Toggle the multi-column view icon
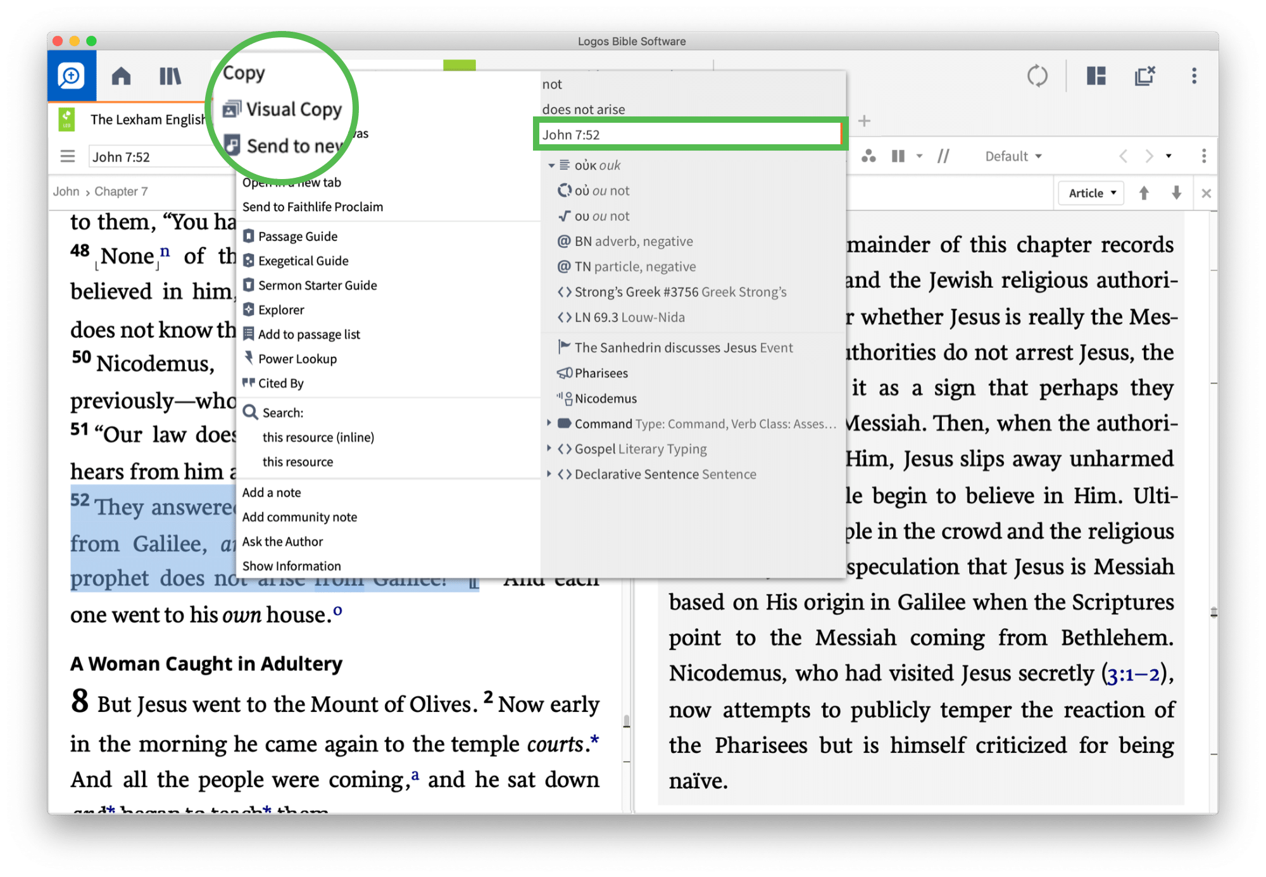1266x877 pixels. pos(898,156)
